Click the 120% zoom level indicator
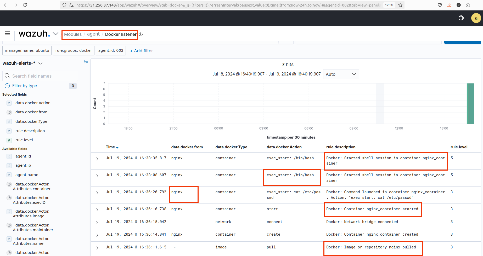The image size is (483, 256). pyautogui.click(x=389, y=5)
